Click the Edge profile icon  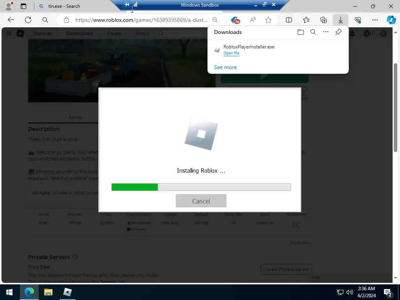9,6
